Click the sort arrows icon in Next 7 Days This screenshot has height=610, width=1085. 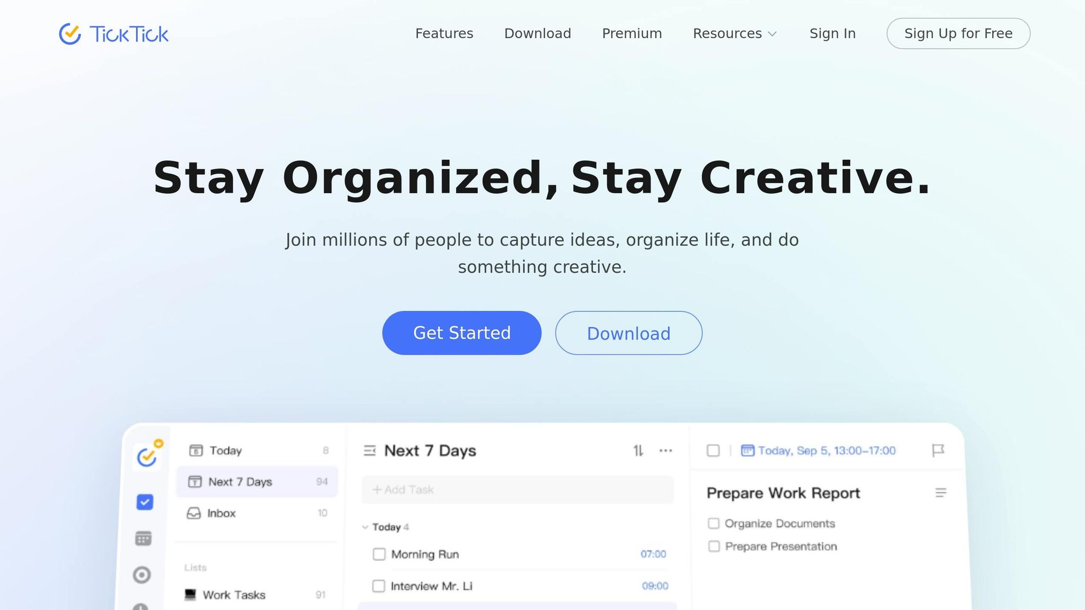[x=638, y=451]
